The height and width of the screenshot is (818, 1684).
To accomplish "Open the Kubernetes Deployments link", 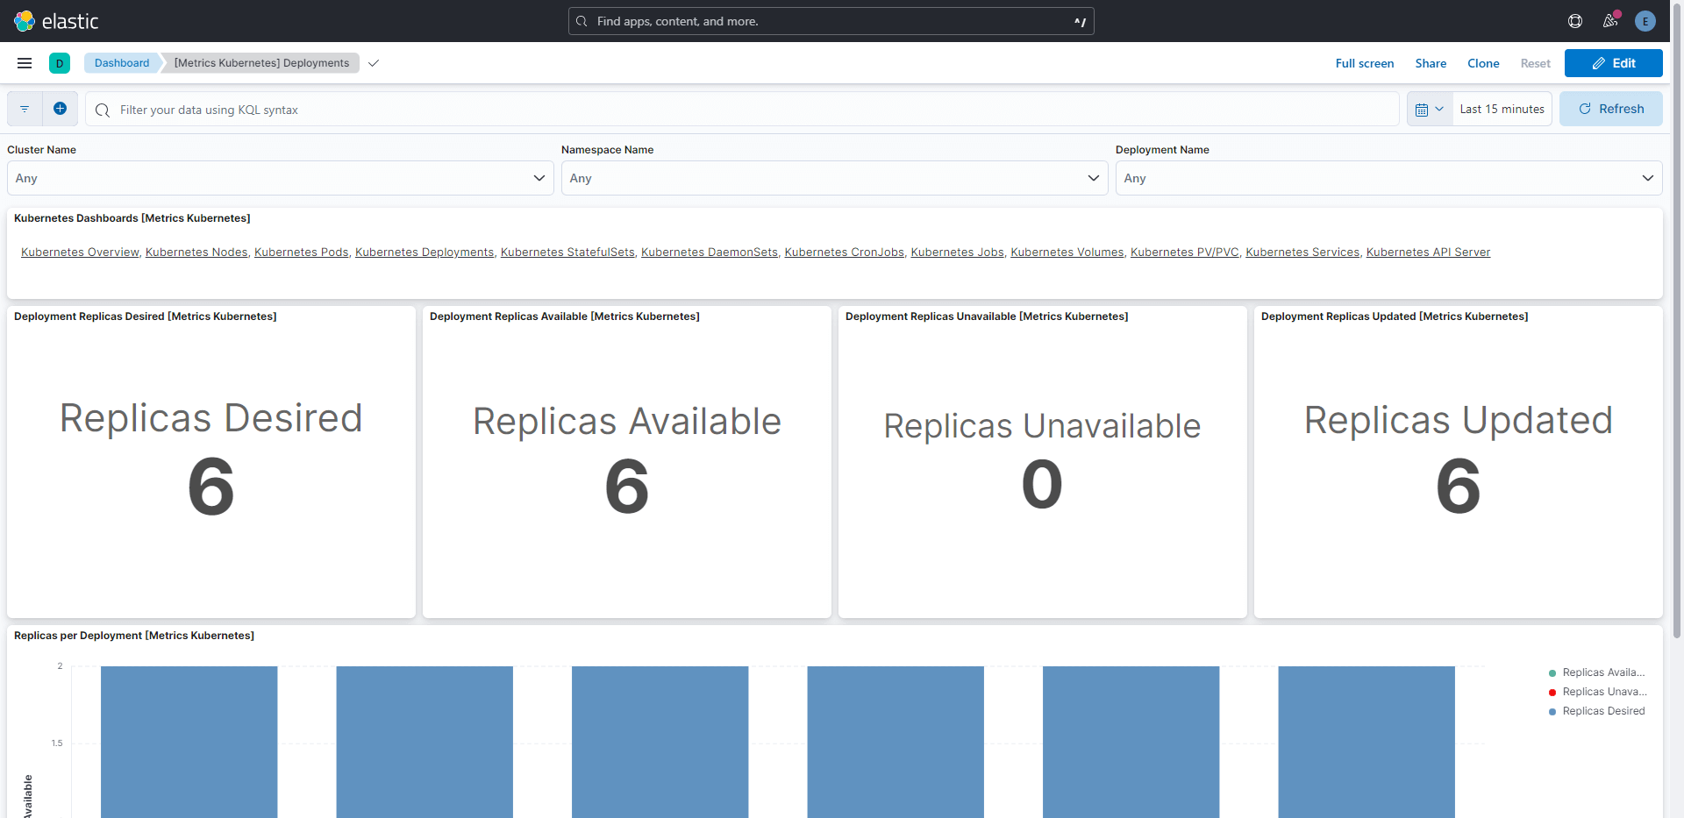I will [x=425, y=253].
